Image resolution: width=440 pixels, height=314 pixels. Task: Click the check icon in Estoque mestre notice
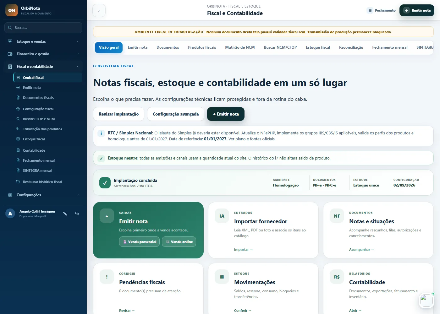[101, 158]
